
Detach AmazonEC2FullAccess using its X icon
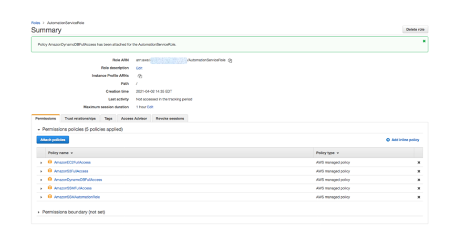pos(419,163)
